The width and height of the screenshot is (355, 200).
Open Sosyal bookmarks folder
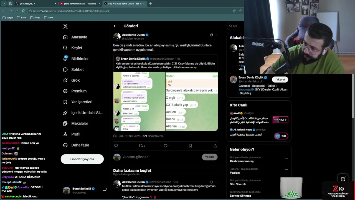click(7, 17)
